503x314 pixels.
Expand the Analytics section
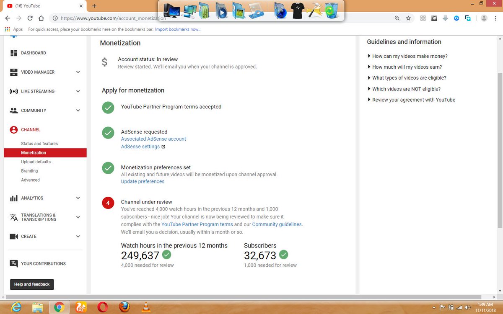click(78, 198)
